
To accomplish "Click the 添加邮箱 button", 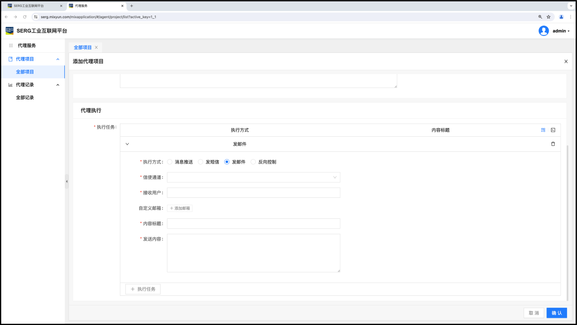I will tap(180, 208).
